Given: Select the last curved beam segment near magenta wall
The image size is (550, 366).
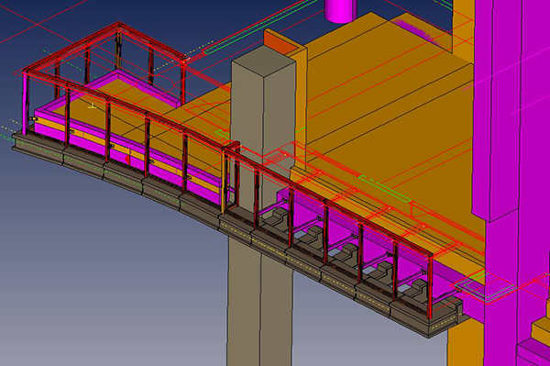Looking at the screenshot, I should click(426, 317).
